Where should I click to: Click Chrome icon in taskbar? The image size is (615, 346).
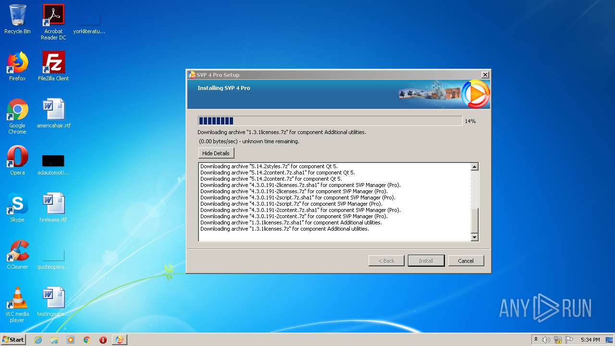[87, 340]
